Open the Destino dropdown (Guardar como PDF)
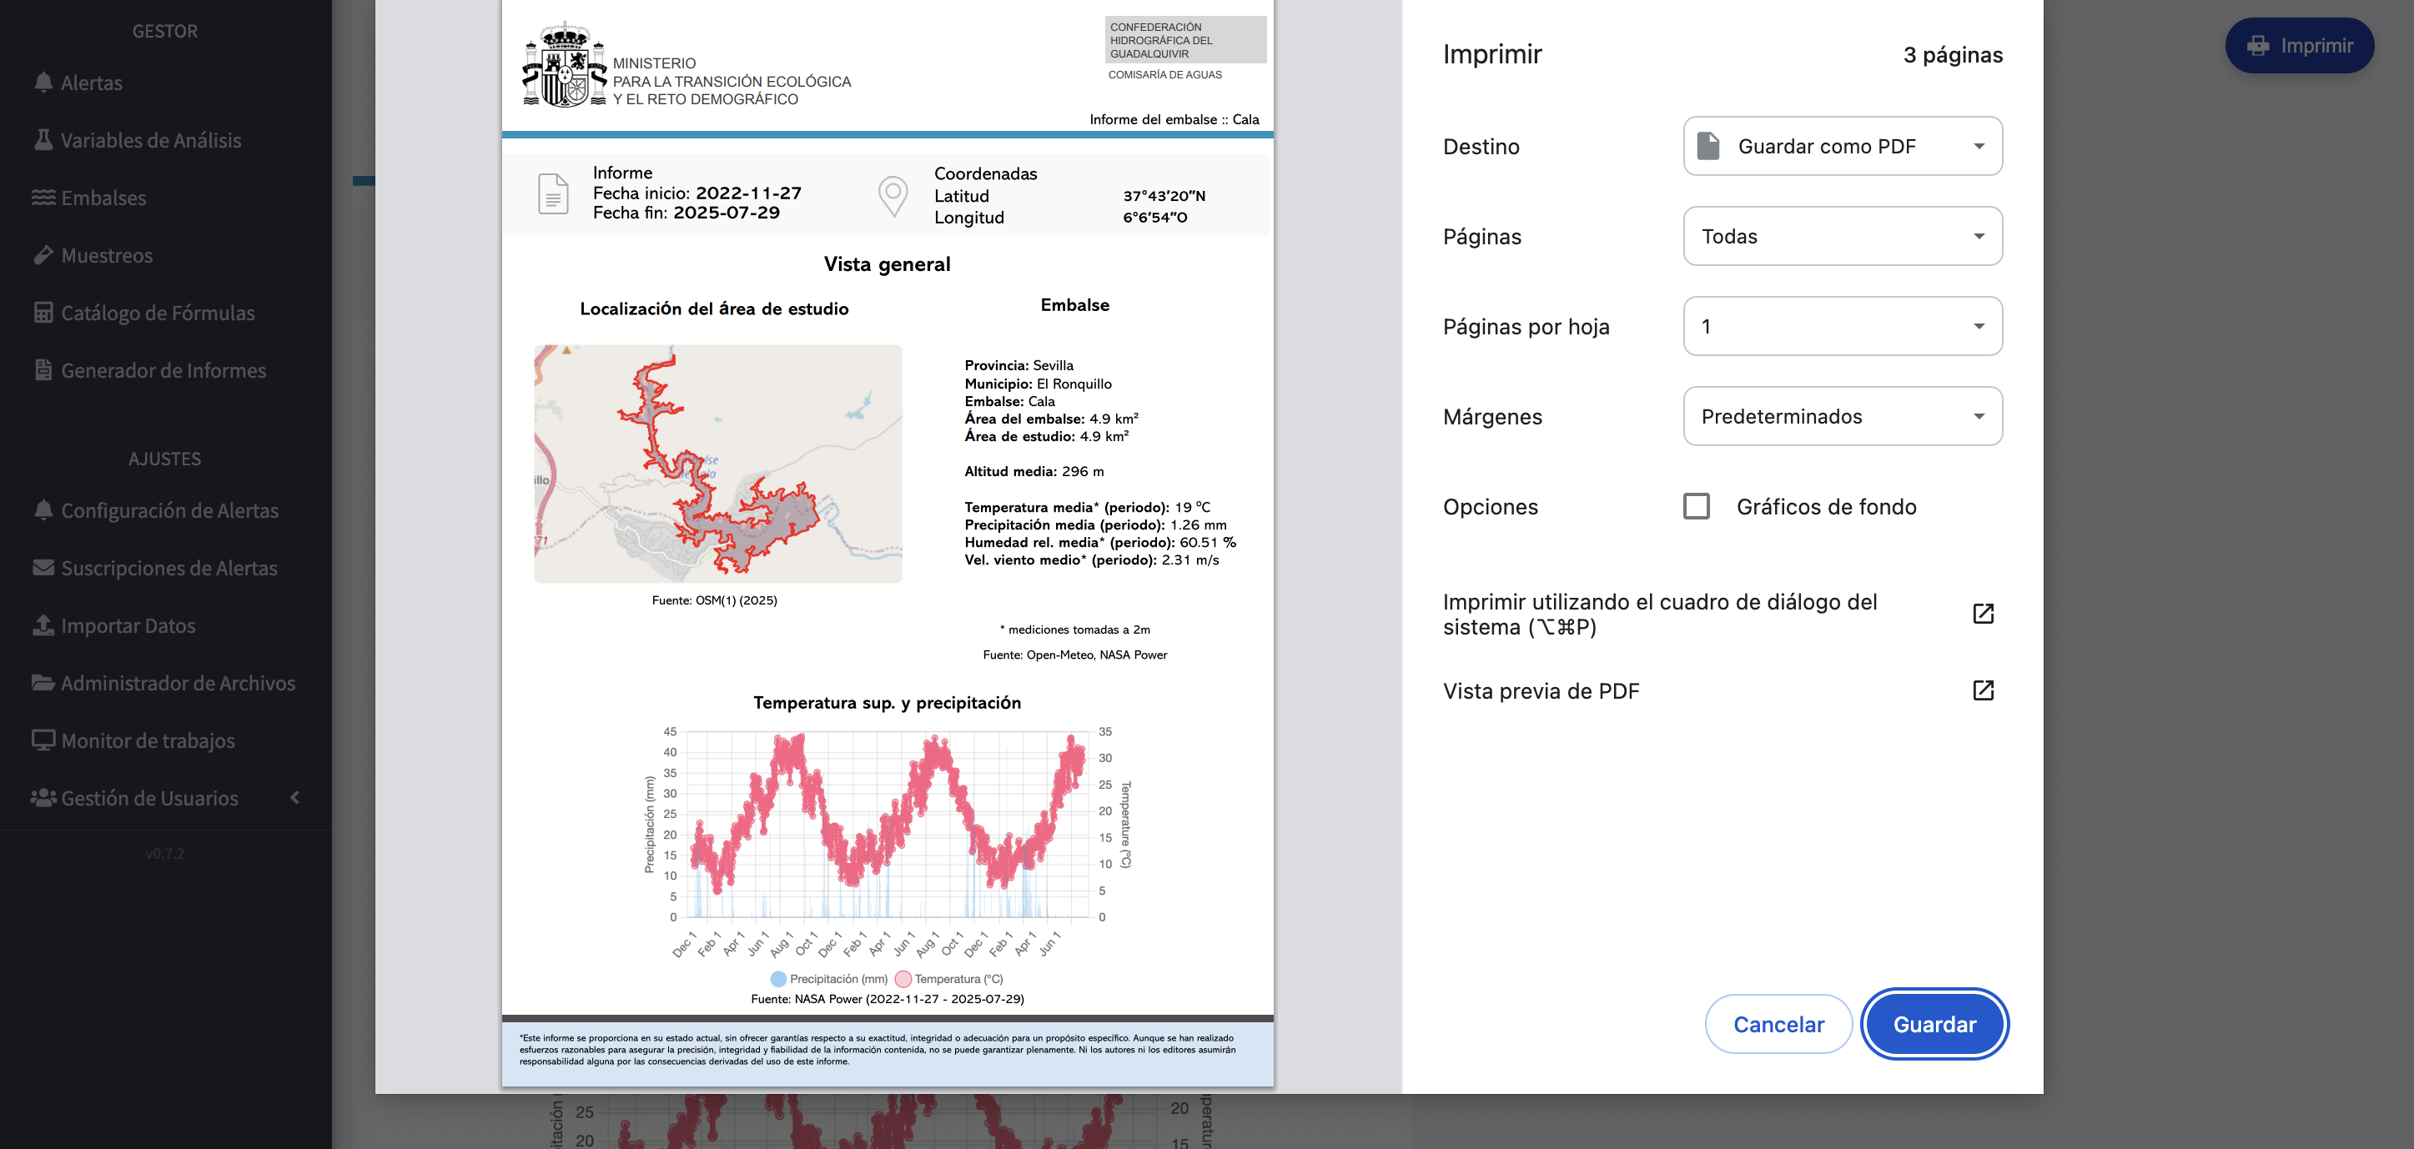This screenshot has height=1149, width=2414. pos(1843,146)
